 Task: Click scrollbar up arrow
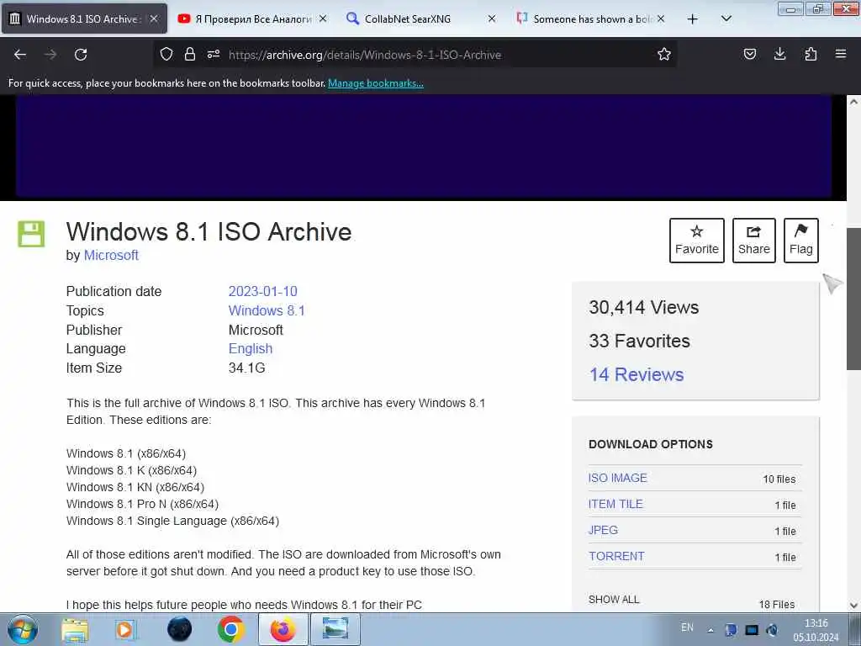[x=853, y=102]
